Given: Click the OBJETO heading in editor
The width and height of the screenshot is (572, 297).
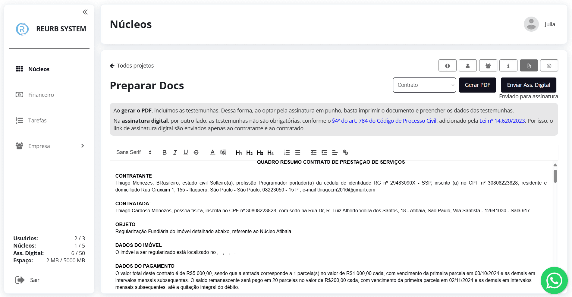Looking at the screenshot, I should point(125,224).
